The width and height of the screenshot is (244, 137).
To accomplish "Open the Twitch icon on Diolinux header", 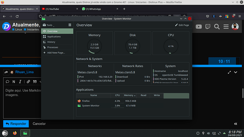I will [x=208, y=27].
